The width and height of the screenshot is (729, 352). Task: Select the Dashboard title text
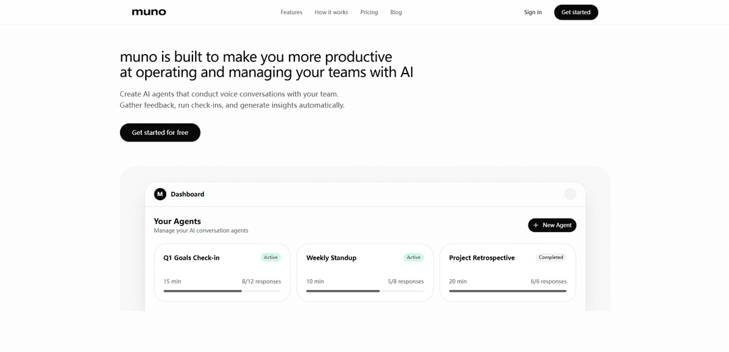[188, 194]
